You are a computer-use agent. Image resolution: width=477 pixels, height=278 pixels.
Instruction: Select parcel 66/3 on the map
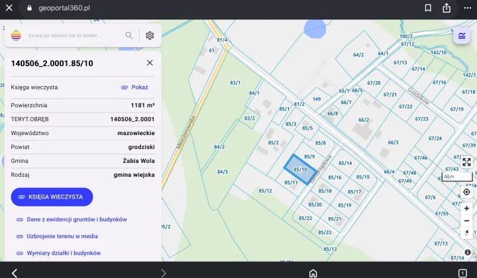tap(393, 142)
